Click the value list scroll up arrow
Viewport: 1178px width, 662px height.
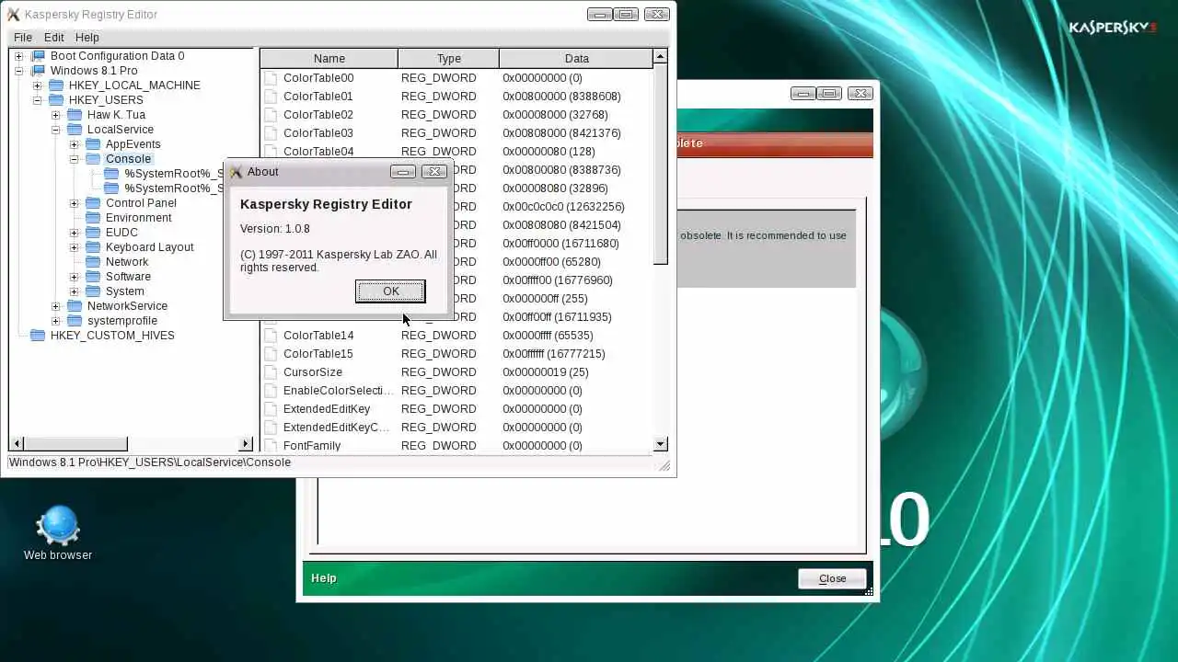pos(660,57)
